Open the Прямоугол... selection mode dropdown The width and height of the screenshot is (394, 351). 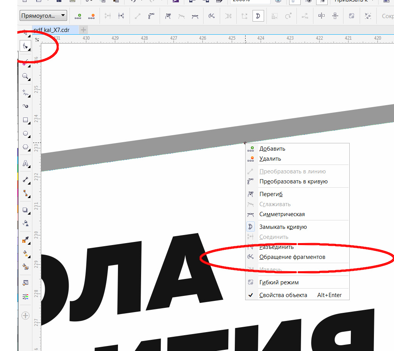(43, 15)
